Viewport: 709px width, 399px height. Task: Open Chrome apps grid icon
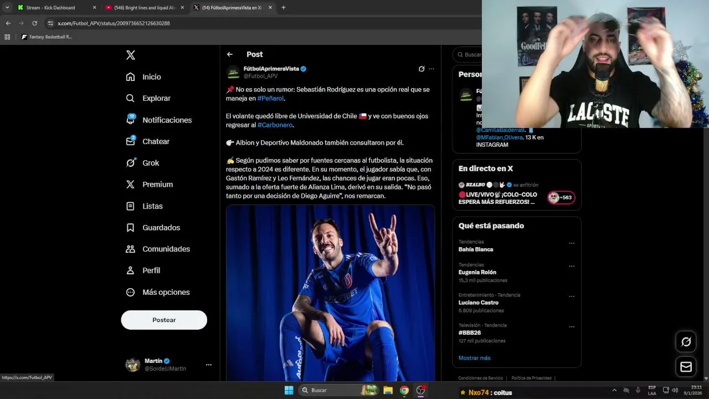[x=7, y=37]
